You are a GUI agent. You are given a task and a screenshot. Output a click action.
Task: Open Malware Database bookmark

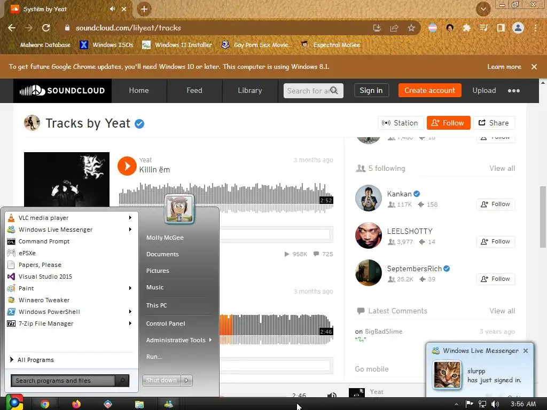(45, 45)
